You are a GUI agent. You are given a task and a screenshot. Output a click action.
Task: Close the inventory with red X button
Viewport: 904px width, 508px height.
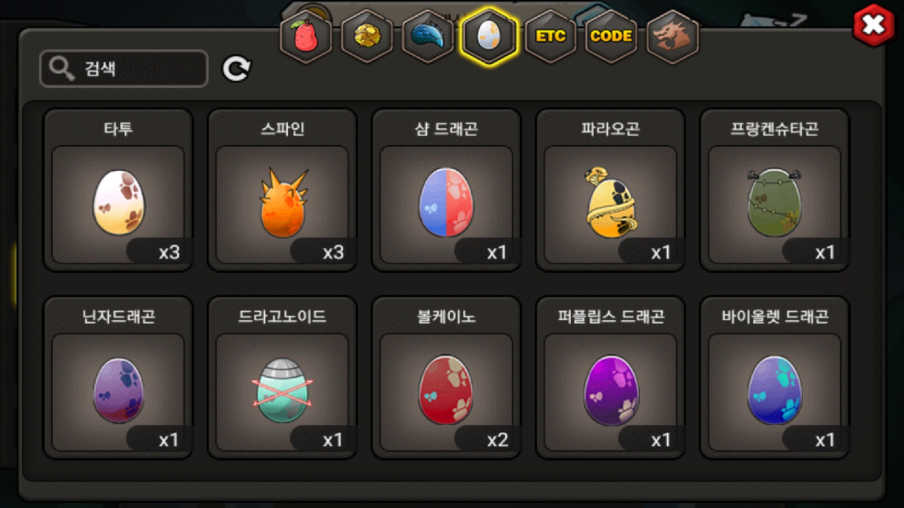pos(874,25)
